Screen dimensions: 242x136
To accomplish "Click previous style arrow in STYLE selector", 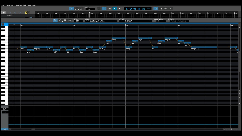I will pos(121,21).
